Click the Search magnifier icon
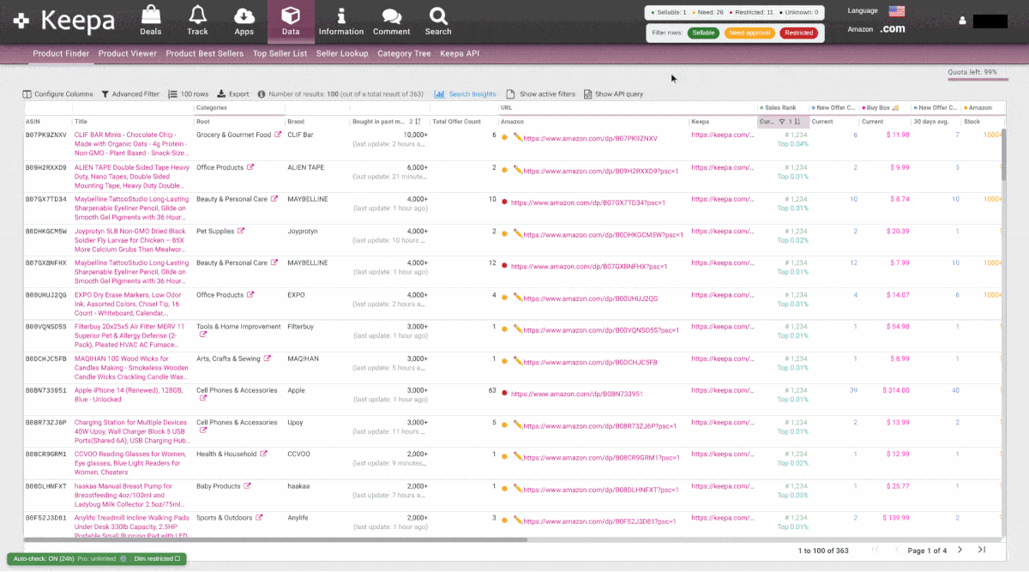Viewport: 1029px width, 572px height. tap(438, 15)
